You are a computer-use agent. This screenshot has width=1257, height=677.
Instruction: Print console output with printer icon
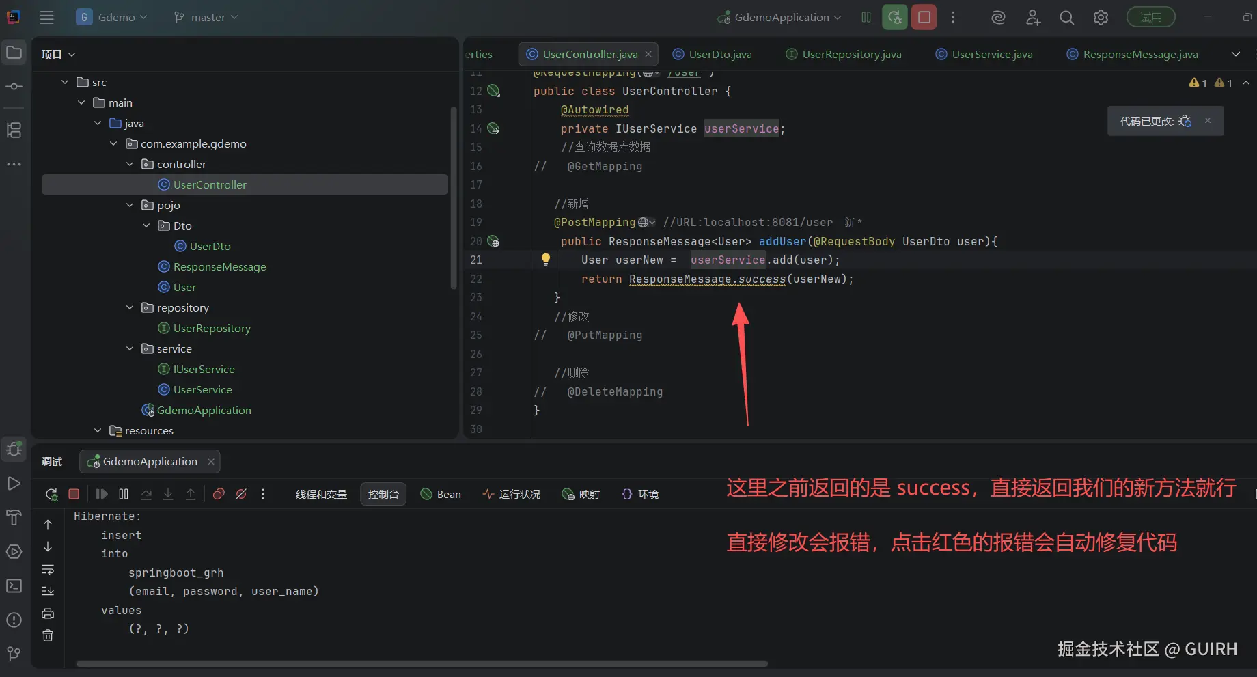coord(48,613)
